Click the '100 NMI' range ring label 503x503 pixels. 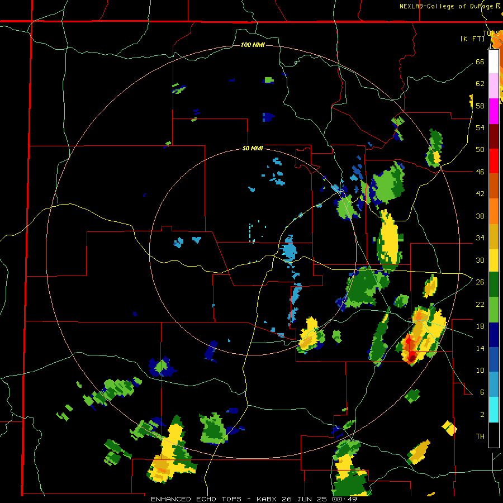tap(253, 45)
